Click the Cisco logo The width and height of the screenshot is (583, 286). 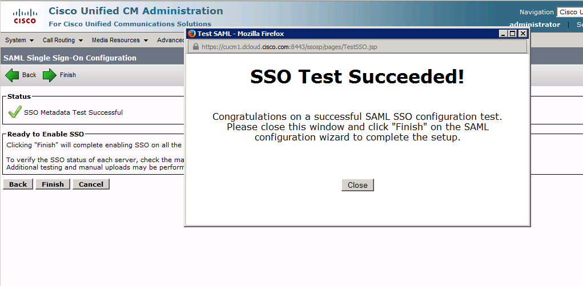point(25,17)
